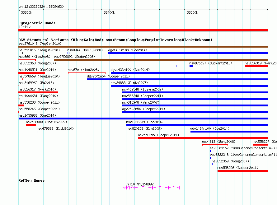Screen dimensions: 277x205
Task: Click the Cytogenetic Bands track heading
Action: (37, 23)
